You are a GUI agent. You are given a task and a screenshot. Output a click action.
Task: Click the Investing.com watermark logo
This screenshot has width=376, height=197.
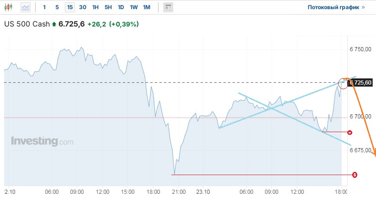tap(42, 141)
